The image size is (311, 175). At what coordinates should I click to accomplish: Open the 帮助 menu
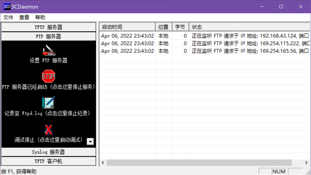40,17
